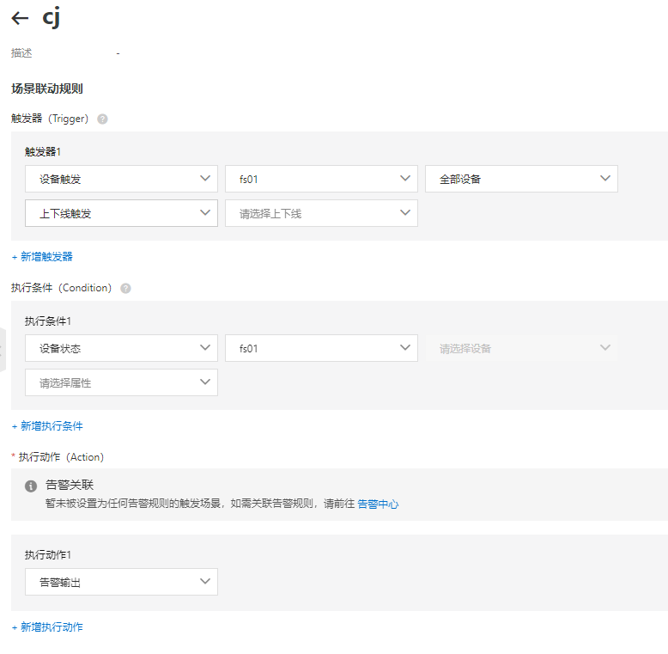Open the 设备触发 trigger type dropdown
The width and height of the screenshot is (668, 654).
(121, 179)
